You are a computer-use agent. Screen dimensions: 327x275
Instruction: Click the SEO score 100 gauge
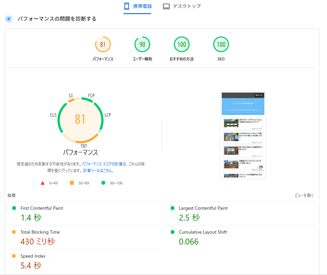tap(221, 45)
